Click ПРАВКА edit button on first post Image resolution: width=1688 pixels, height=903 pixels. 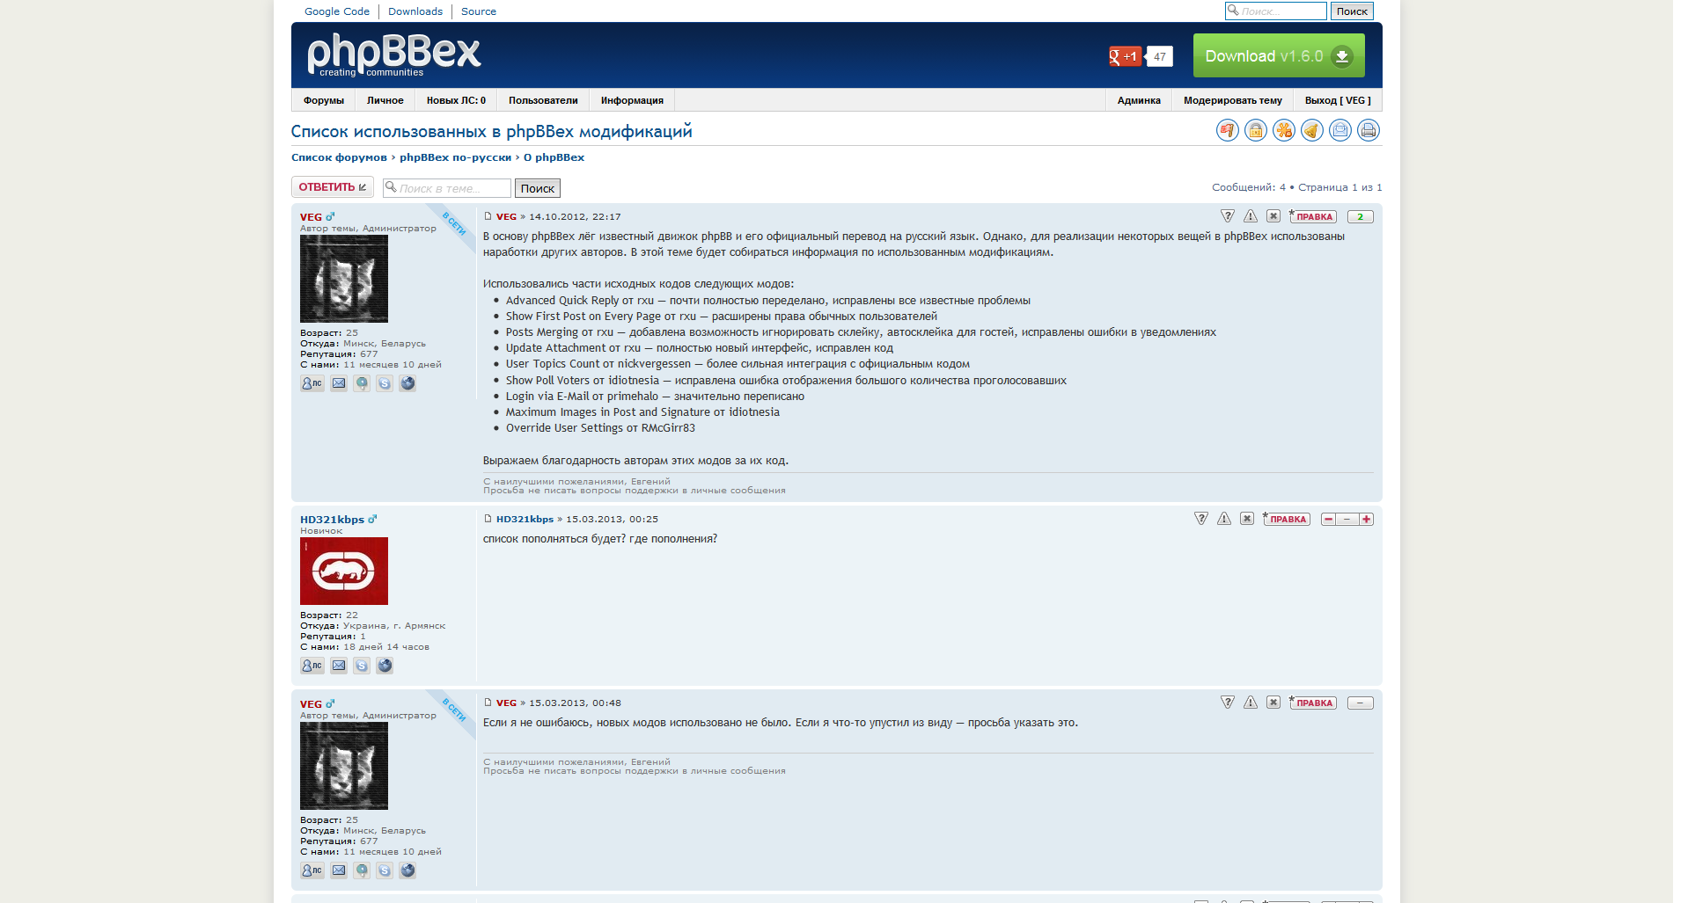[x=1313, y=217]
